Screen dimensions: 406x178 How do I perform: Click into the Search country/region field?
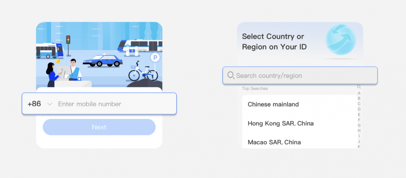click(303, 76)
